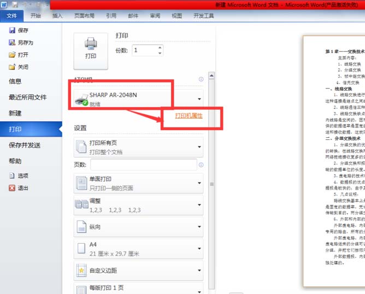The width and height of the screenshot is (365, 294).
Task: Expand the single-sided printing dropdown
Action: pyautogui.click(x=138, y=183)
